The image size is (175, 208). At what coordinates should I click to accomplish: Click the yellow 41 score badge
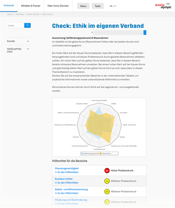(107, 202)
